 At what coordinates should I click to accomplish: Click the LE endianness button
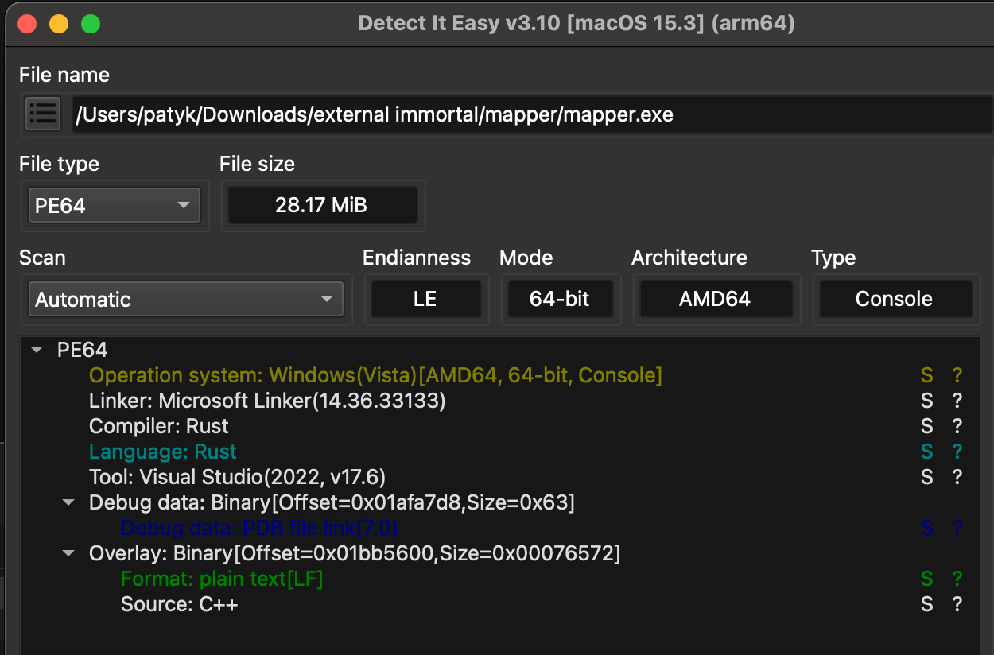(x=425, y=300)
